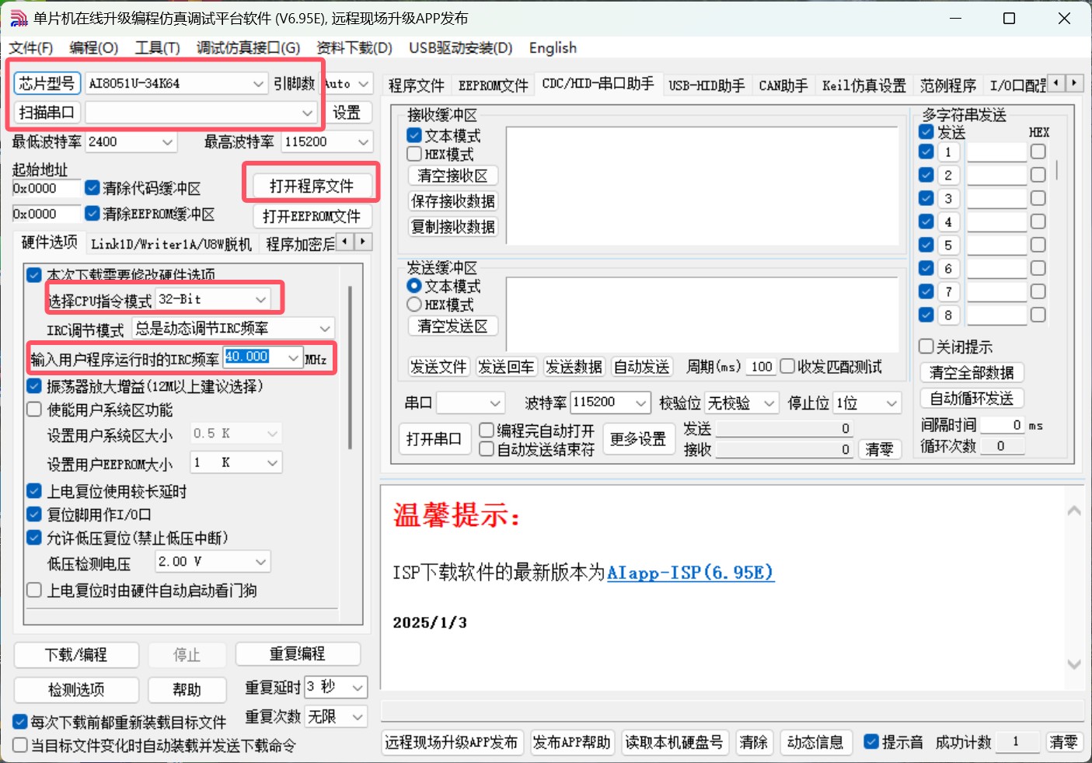
Task: Expand the 重复延时 3 秒 dropdown
Action: pyautogui.click(x=358, y=687)
